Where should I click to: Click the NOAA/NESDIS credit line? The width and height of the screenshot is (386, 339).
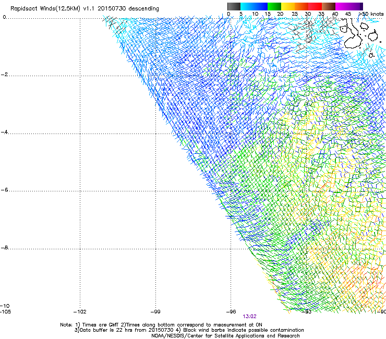coord(225,336)
